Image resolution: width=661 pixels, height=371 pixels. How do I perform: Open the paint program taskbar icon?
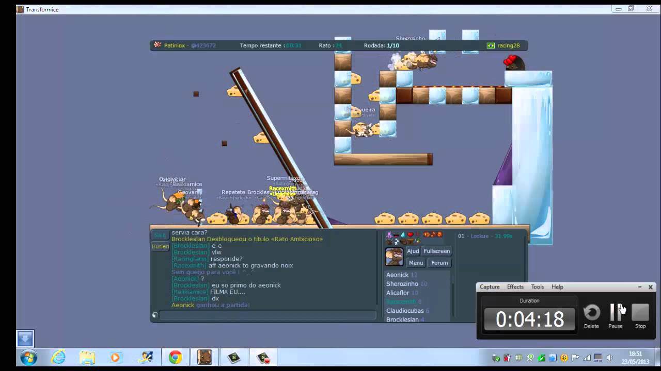[146, 357]
